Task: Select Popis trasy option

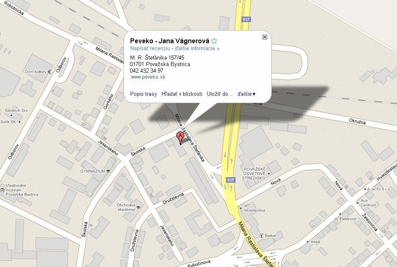Action: 143,94
